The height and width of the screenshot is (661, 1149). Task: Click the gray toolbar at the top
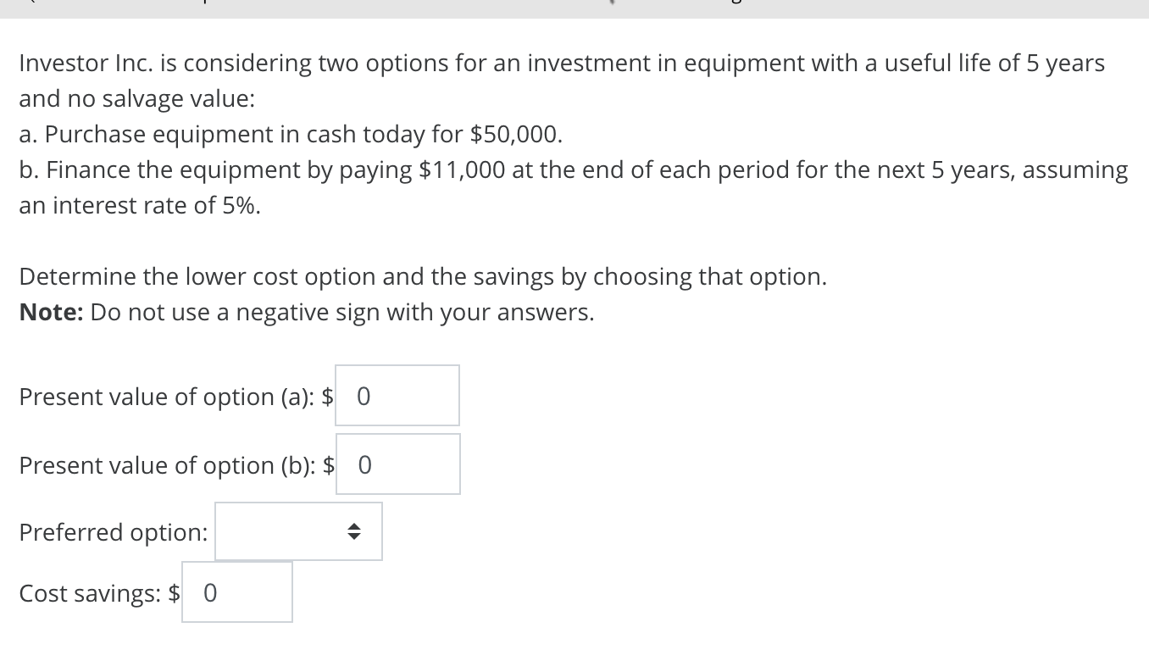click(574, 7)
